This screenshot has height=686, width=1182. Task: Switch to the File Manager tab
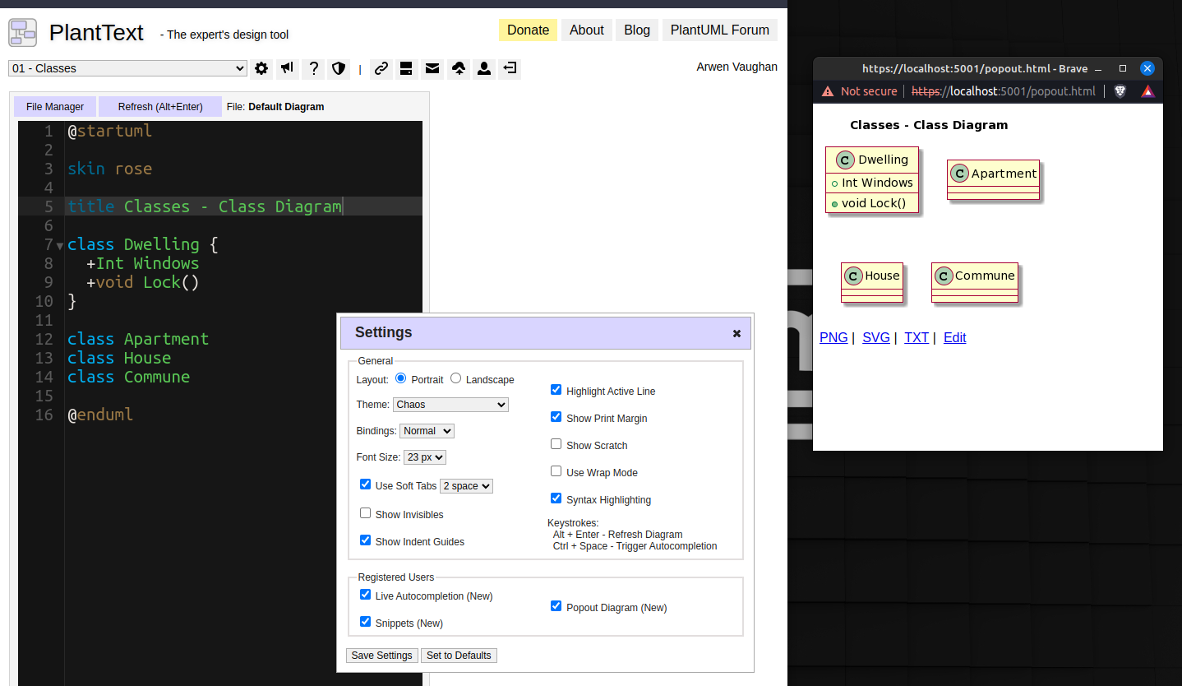[x=54, y=106]
